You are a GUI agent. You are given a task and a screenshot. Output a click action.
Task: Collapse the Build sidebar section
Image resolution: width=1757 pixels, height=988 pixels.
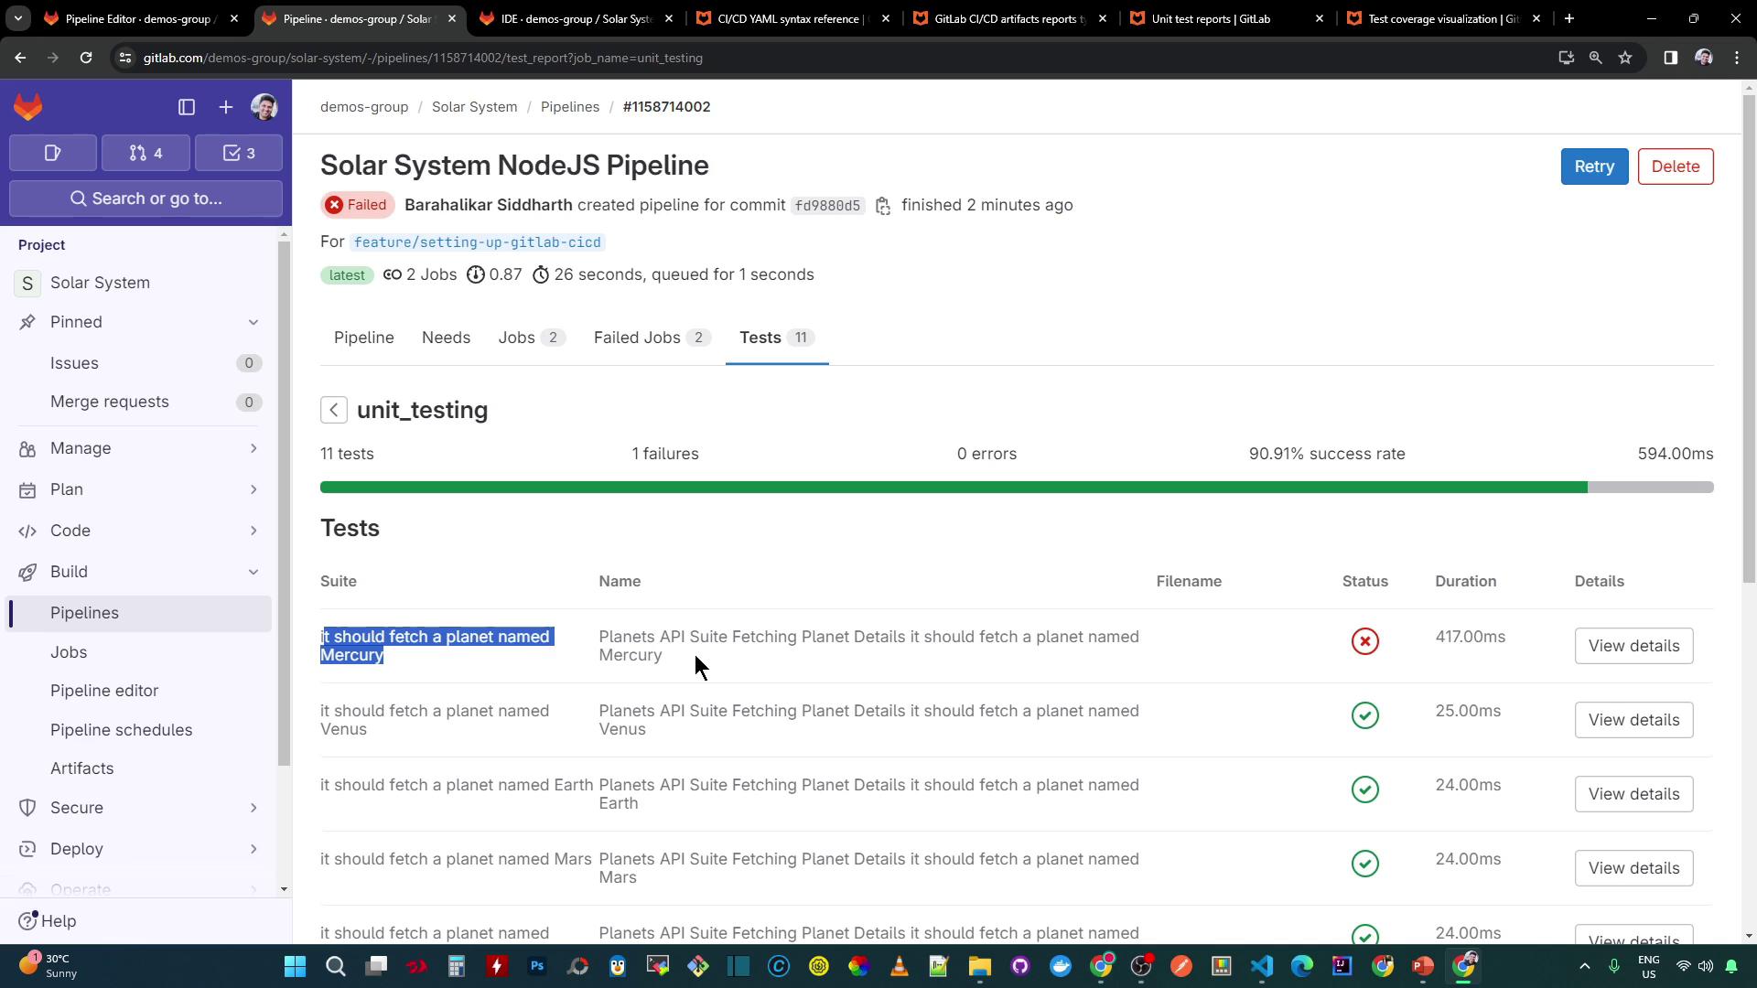(253, 572)
